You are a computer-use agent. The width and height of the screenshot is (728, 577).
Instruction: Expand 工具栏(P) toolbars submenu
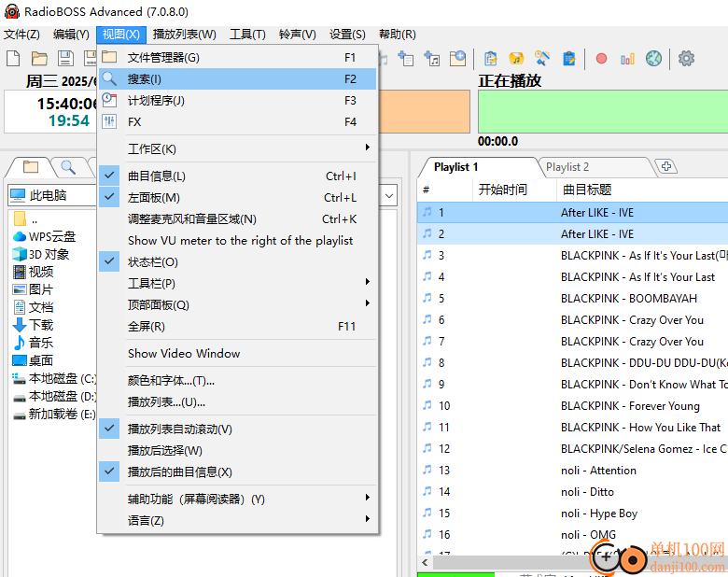click(x=237, y=284)
